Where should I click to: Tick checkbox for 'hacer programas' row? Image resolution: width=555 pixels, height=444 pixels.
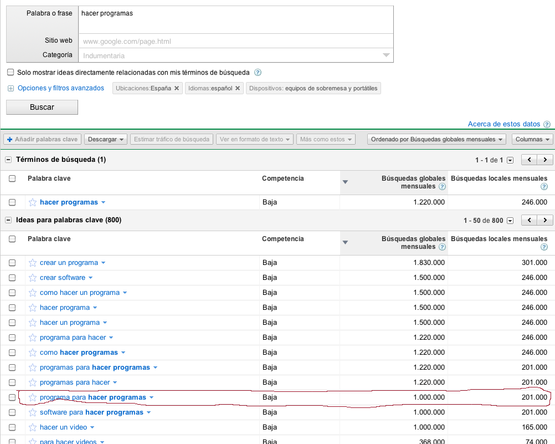[x=12, y=202]
